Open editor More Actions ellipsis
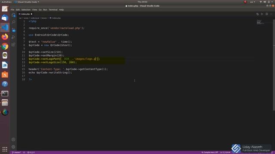The image size is (275, 154). point(271,14)
